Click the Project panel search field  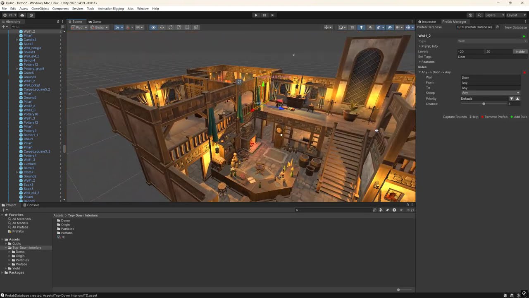pyautogui.click(x=333, y=210)
